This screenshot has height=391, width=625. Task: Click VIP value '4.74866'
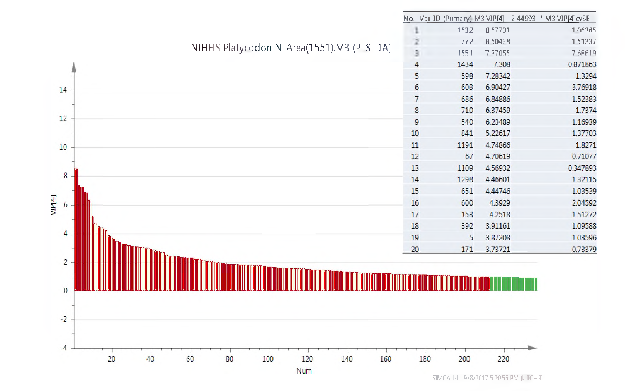point(497,145)
